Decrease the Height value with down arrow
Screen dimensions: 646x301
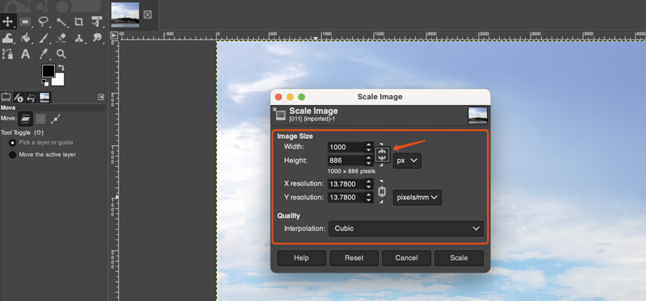(x=368, y=164)
